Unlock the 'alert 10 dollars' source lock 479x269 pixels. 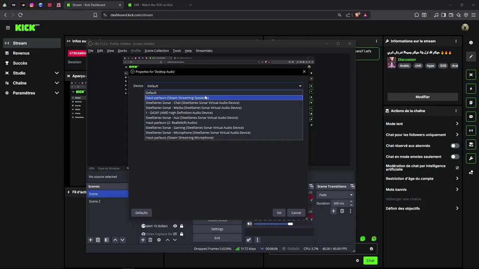coord(181,226)
